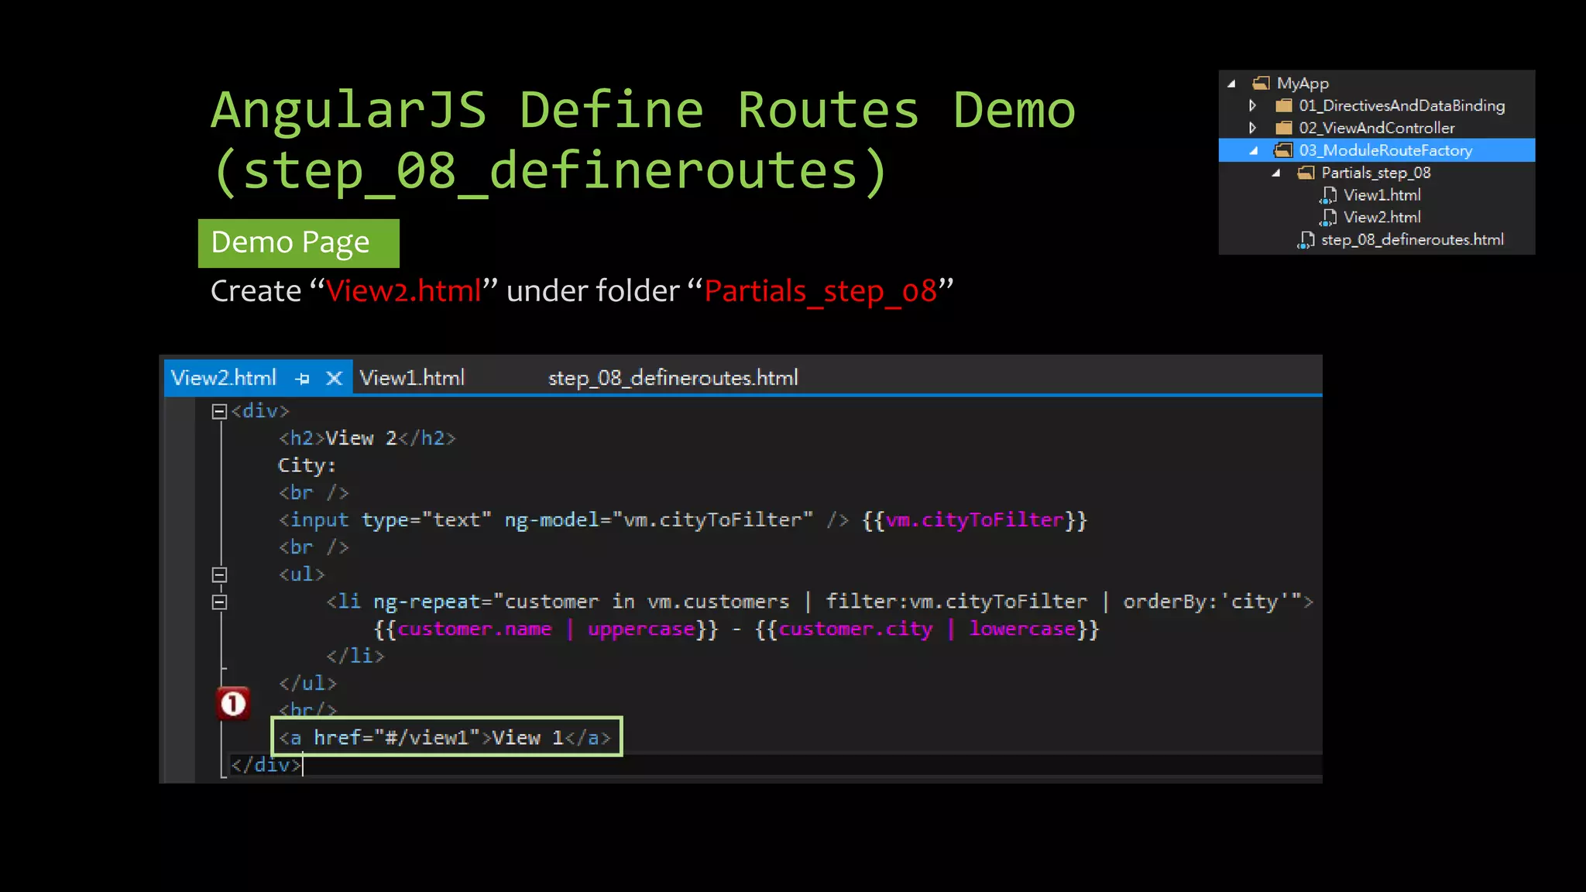Image resolution: width=1586 pixels, height=892 pixels.
Task: Select 02_ViewAndController folder label
Action: pos(1376,128)
